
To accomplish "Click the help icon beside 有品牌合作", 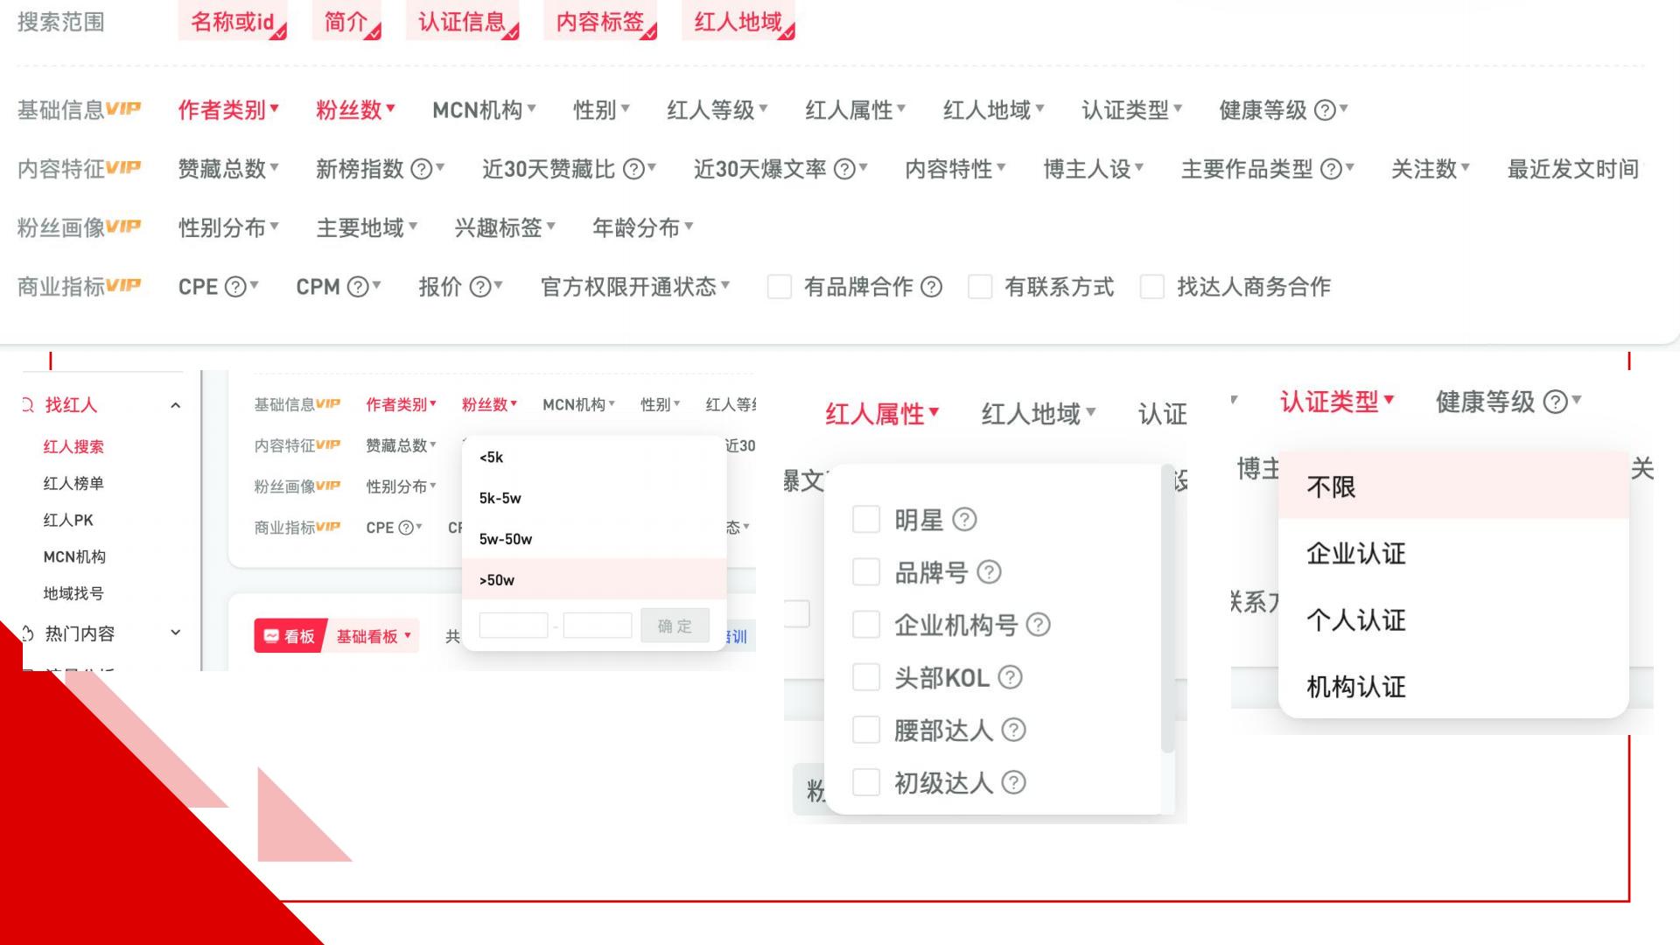I will (x=932, y=287).
